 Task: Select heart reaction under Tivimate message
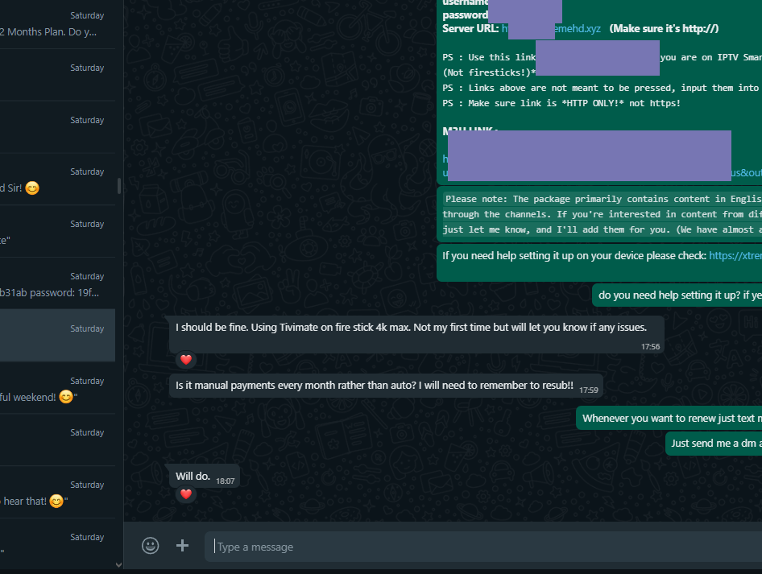click(185, 360)
